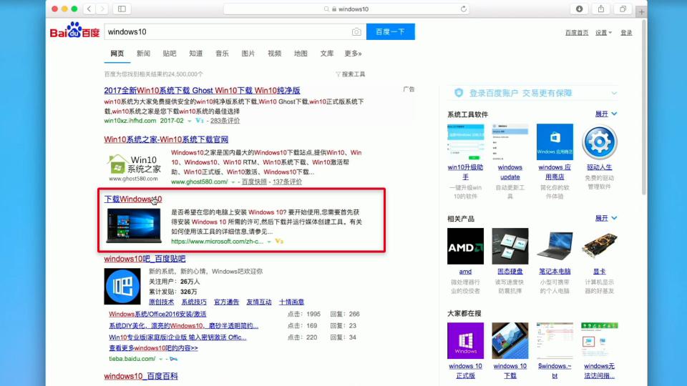Click the 百度首页 link
Screen dimensions: 687x386
(x=577, y=32)
